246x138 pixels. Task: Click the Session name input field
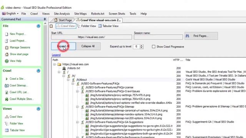[x=158, y=37]
